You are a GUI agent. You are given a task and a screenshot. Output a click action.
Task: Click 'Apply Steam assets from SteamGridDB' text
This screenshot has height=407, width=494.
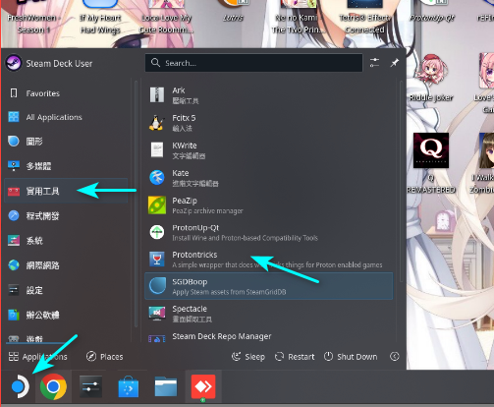[229, 292]
